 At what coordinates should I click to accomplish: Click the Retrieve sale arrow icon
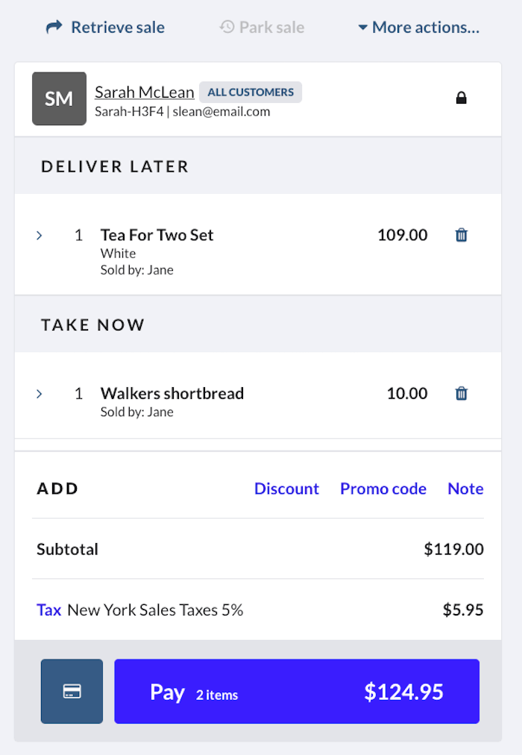(x=54, y=28)
